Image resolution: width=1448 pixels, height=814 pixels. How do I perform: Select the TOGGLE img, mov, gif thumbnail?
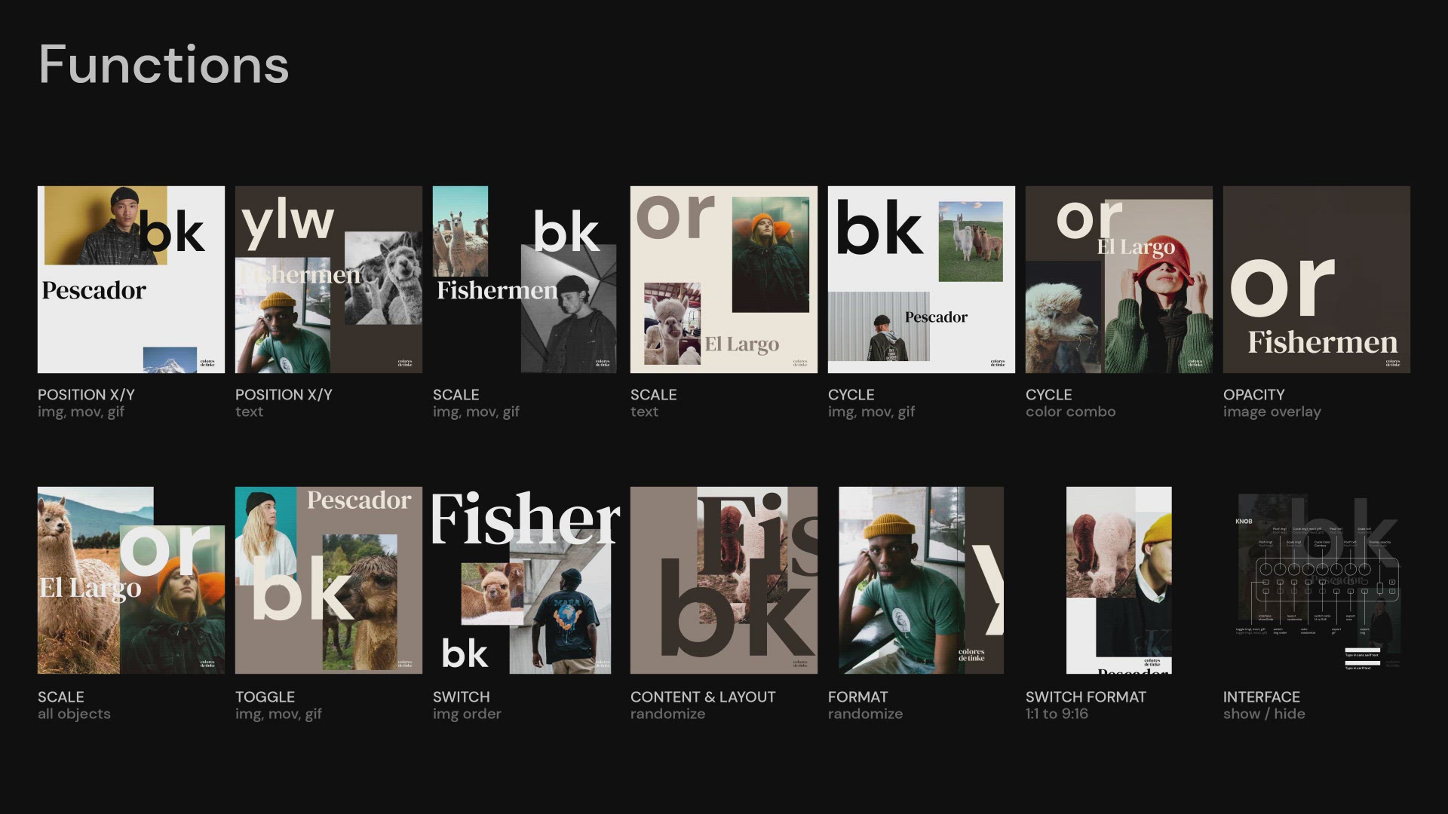click(x=329, y=580)
